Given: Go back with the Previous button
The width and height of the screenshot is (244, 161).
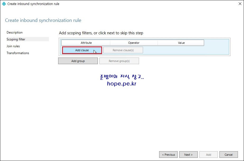Looking at the screenshot, I should point(168,155).
